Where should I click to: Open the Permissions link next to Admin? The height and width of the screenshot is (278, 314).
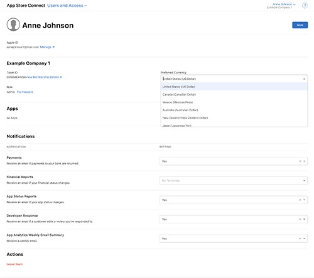pyautogui.click(x=25, y=92)
